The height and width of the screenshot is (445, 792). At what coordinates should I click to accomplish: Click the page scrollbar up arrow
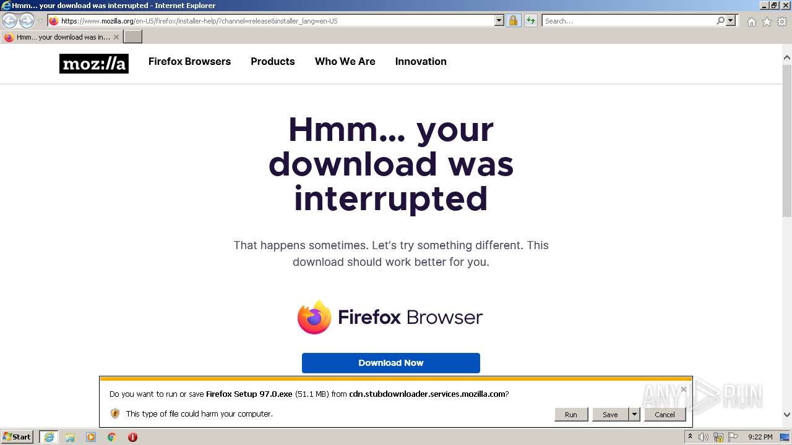[787, 58]
